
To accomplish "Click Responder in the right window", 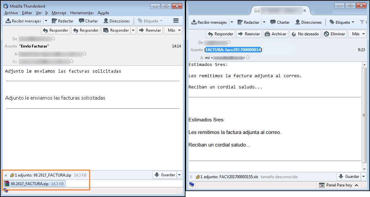I will point(220,34).
